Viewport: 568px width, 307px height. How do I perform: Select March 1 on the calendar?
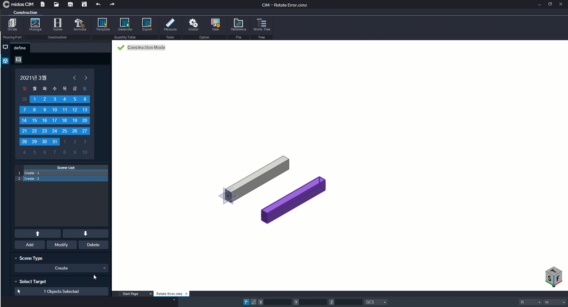pos(34,99)
